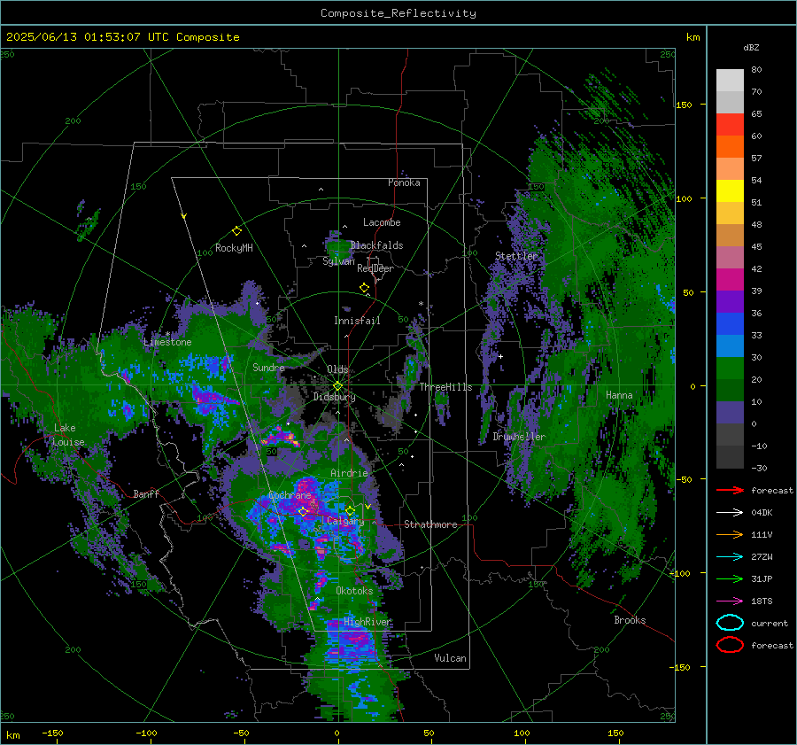Click the '150' tick on right km axis
This screenshot has width=797, height=745.
[685, 105]
